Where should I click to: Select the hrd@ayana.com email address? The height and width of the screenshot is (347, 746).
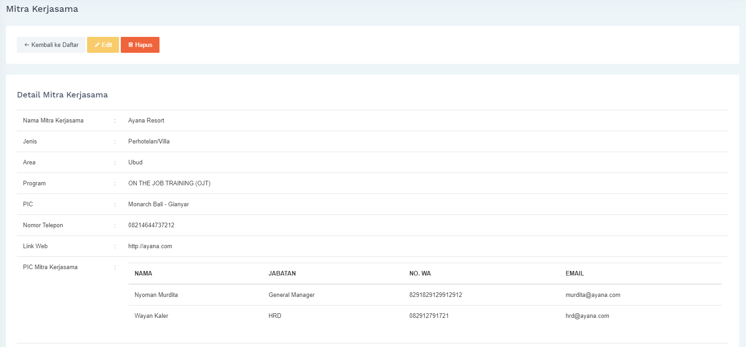tap(587, 316)
